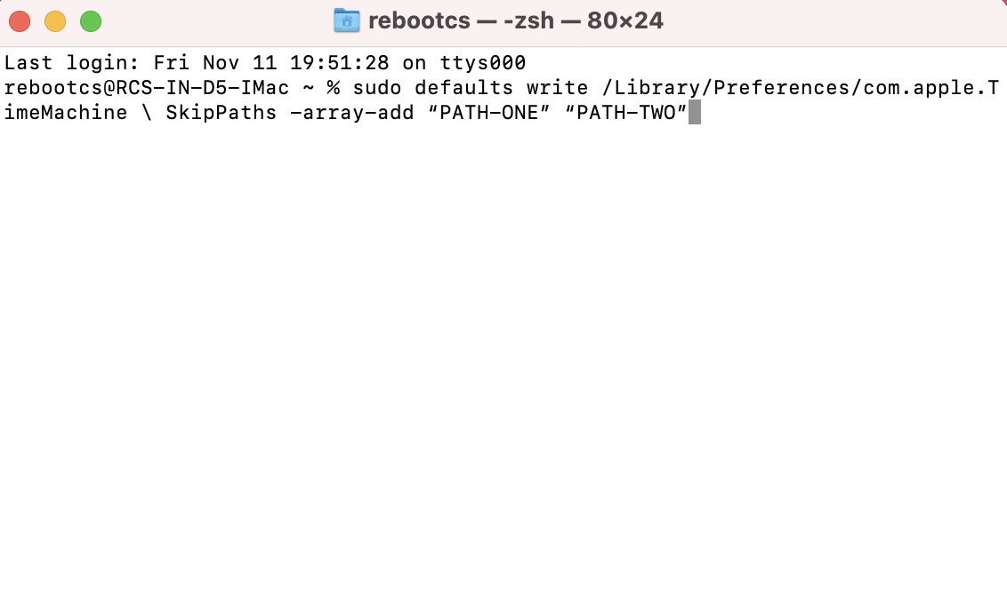Click the home folder icon in title bar
The height and width of the screenshot is (597, 1007).
click(x=346, y=20)
